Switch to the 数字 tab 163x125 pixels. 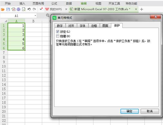pyautogui.click(x=60, y=26)
